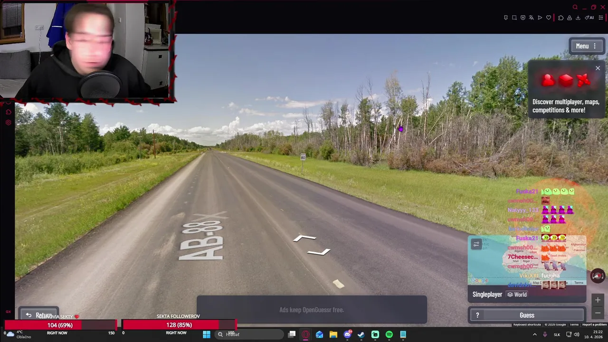Open the ad-blocker shield icon
The image size is (608, 342).
click(x=523, y=18)
